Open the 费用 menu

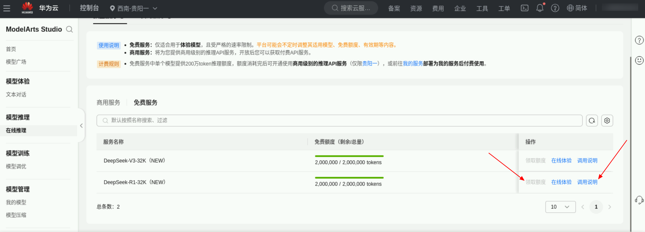coord(438,8)
